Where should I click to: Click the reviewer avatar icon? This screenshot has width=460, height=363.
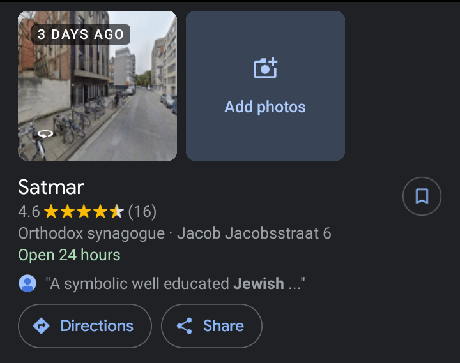tap(27, 283)
